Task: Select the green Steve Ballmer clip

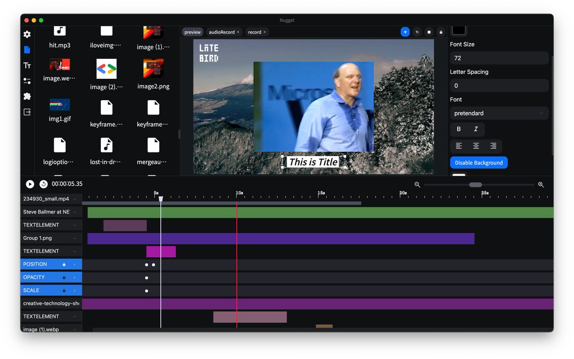Action: click(x=320, y=212)
